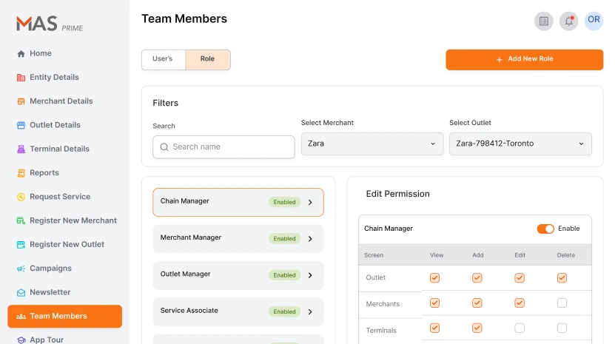This screenshot has height=344, width=615.
Task: Switch to the User's tab
Action: (163, 59)
